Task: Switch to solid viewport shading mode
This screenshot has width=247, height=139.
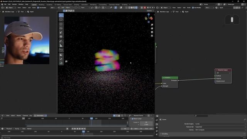Action: (132, 8)
